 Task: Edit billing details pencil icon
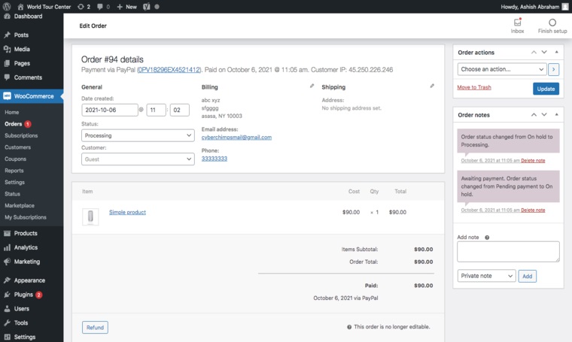(x=312, y=86)
